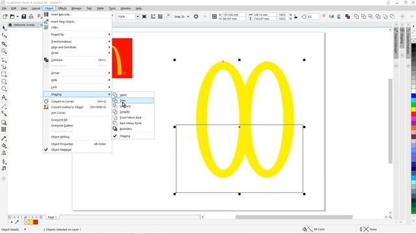The height and width of the screenshot is (234, 416).
Task: Select the Zoom tool in the toolbox
Action: point(4,51)
